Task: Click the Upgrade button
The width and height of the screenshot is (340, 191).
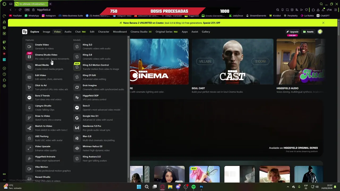Action: coord(292,32)
